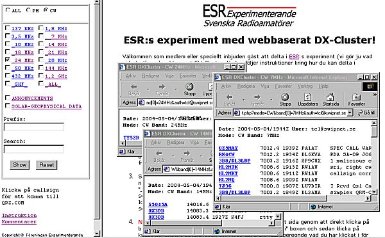Click page icon in 7MHz address bar
The width and height of the screenshot is (385, 238).
(x=237, y=113)
